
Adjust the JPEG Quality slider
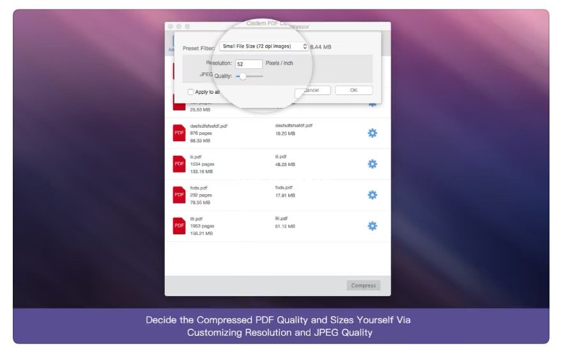pyautogui.click(x=249, y=76)
